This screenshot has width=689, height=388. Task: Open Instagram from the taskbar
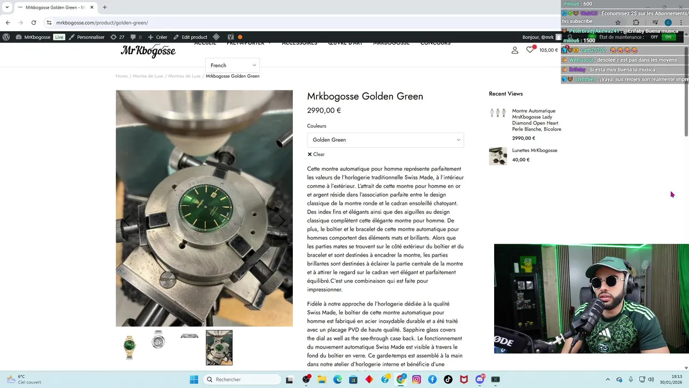pyautogui.click(x=417, y=379)
